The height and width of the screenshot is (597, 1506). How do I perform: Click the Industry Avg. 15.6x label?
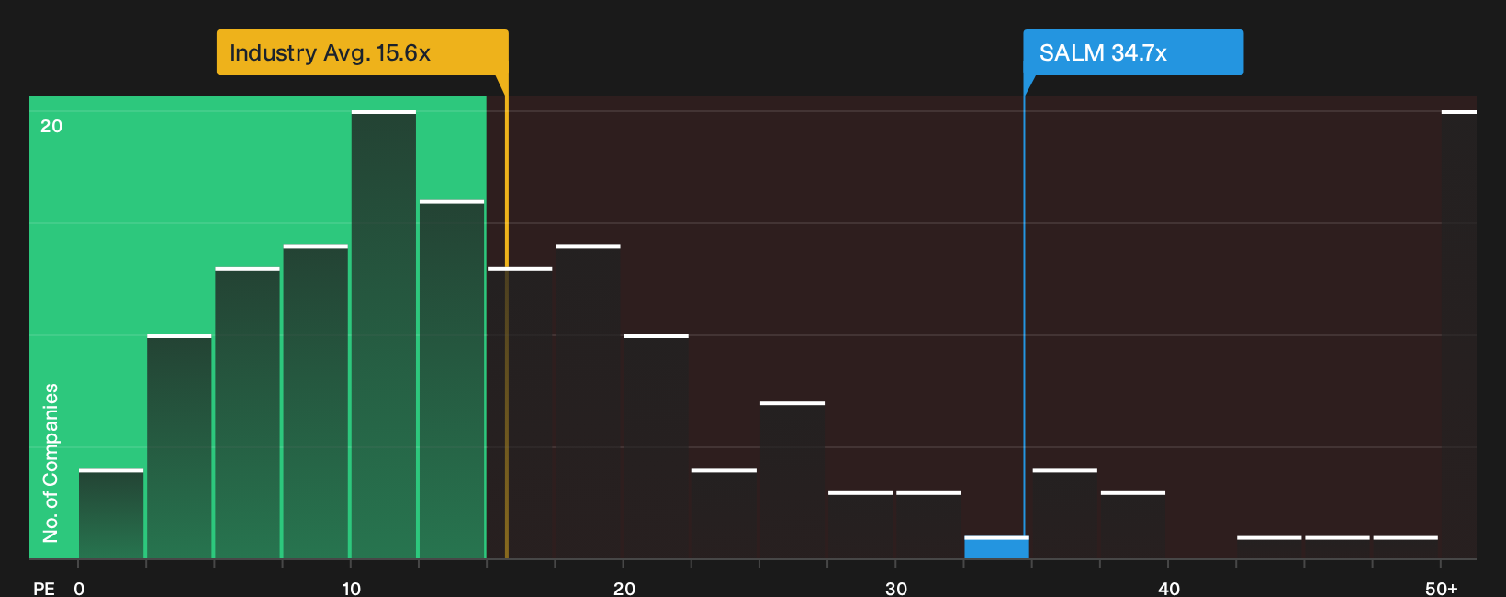point(362,52)
